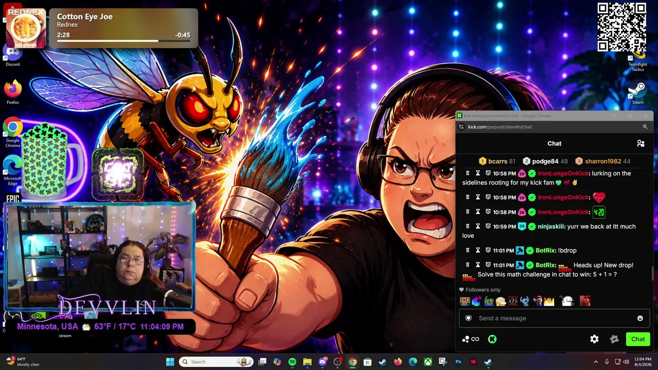658x370 pixels.
Task: Insert the yellow Psyduck emote
Action: 501,301
